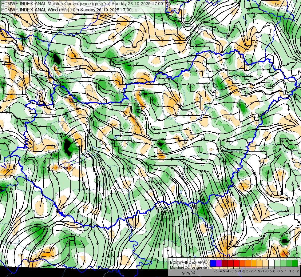Click the 'g/(kg*s)' unit label in legend

click(x=189, y=272)
